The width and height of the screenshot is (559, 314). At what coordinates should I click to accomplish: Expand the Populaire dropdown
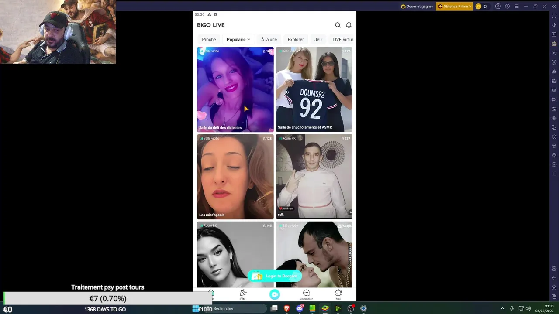(x=238, y=39)
